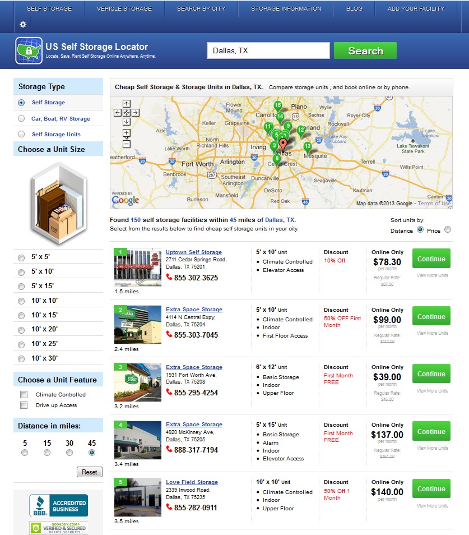Click phone icon beside 855-295-4254

(x=169, y=391)
